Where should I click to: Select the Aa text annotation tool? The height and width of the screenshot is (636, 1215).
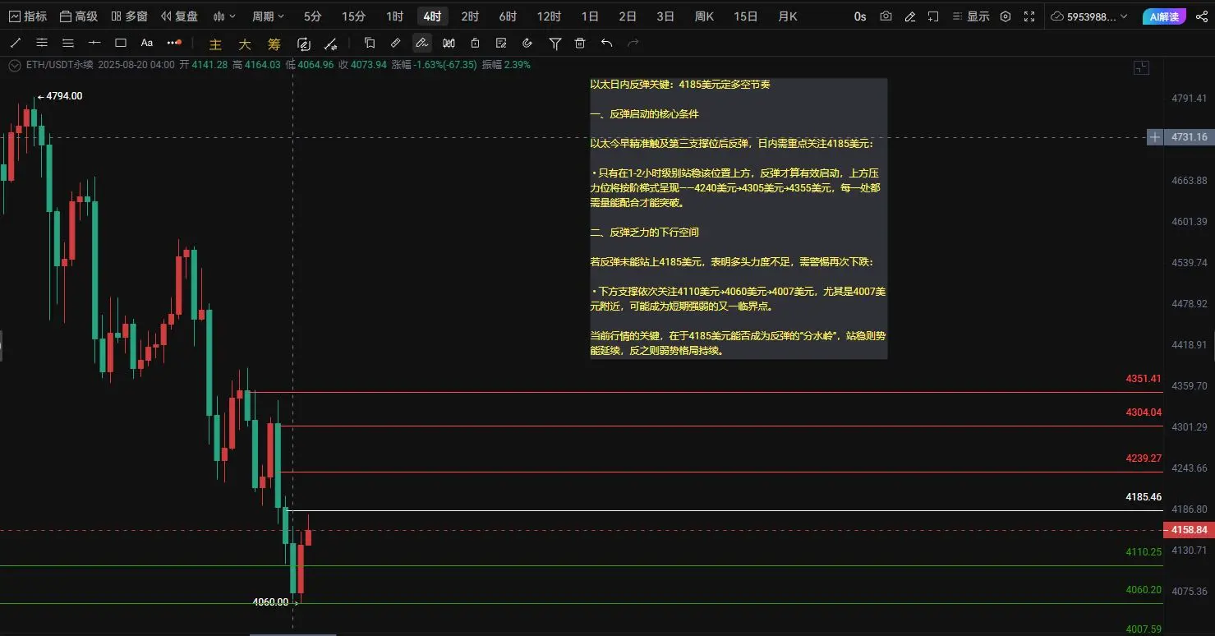pyautogui.click(x=147, y=43)
